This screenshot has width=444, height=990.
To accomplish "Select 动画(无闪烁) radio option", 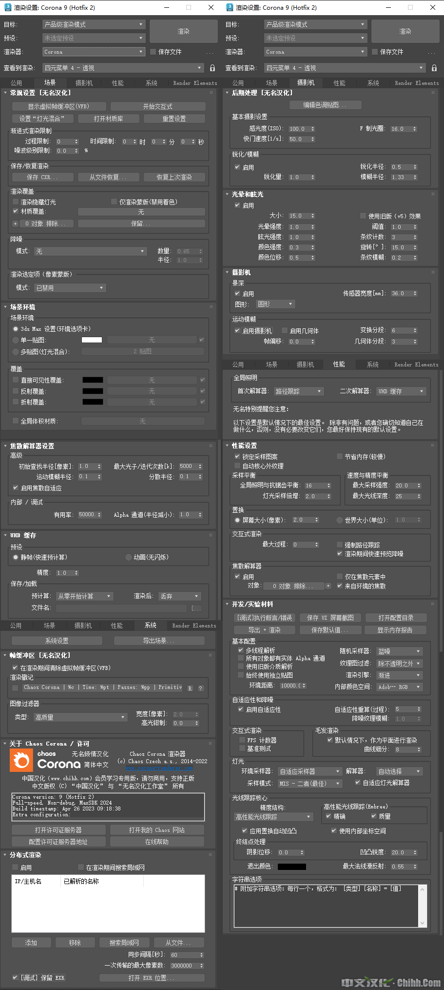I will pyautogui.click(x=129, y=557).
